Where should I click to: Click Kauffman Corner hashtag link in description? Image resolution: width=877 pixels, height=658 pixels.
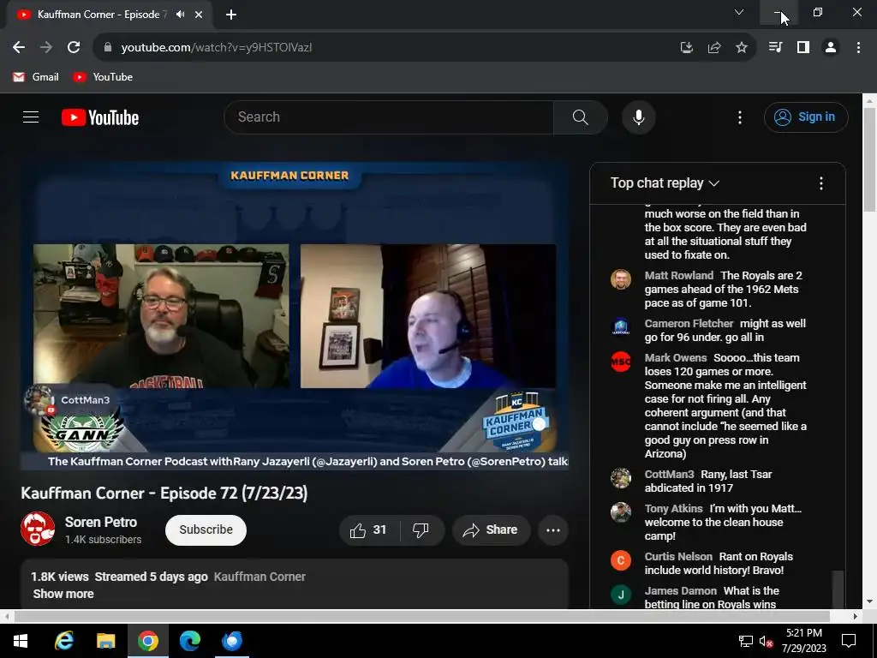[260, 577]
